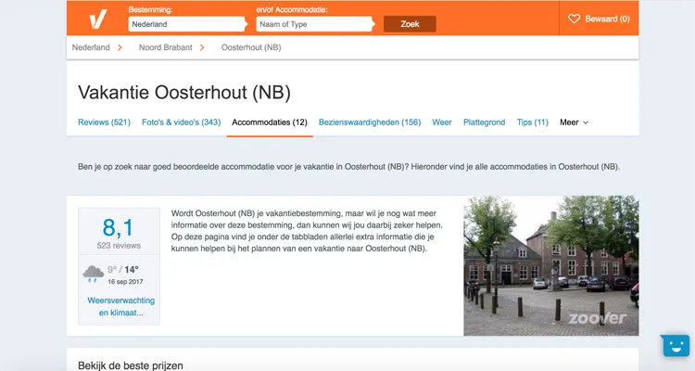Image resolution: width=695 pixels, height=371 pixels.
Task: Open the Tips (11) tab
Action: (532, 122)
